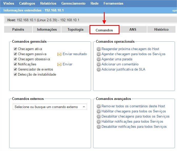Click gear icon beside Desabilitar notificações
This screenshot has height=151, width=177.
click(98, 127)
